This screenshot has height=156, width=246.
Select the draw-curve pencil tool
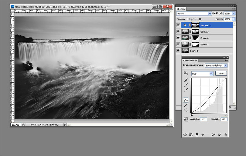pos(186,105)
